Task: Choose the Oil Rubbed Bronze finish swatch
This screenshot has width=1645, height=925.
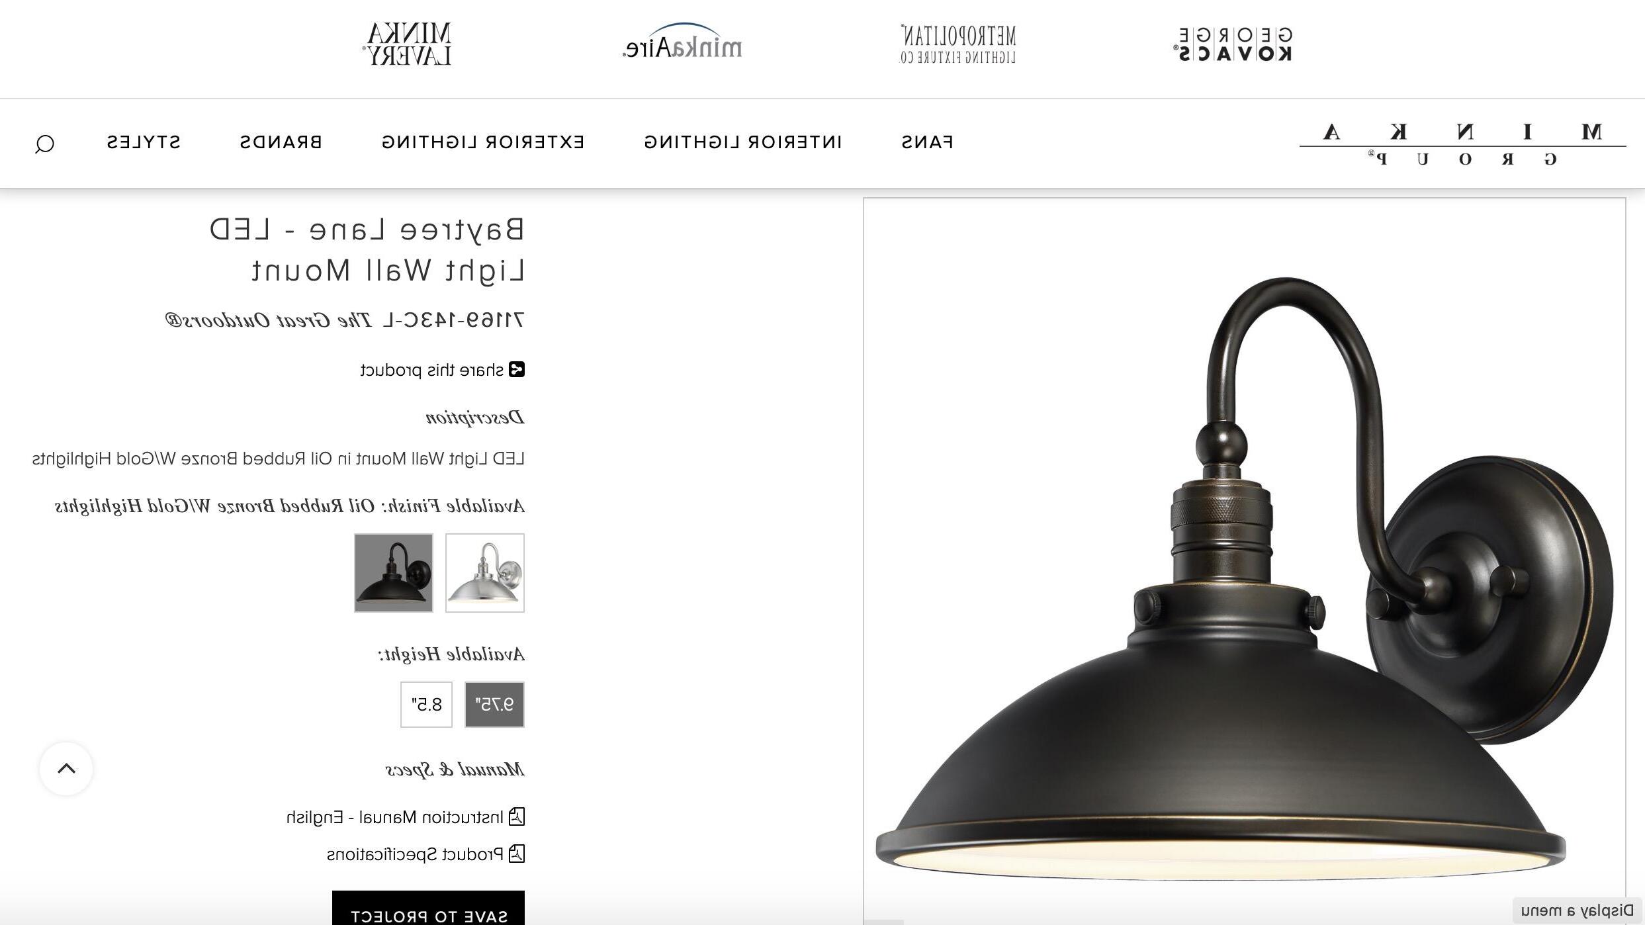Action: point(394,572)
